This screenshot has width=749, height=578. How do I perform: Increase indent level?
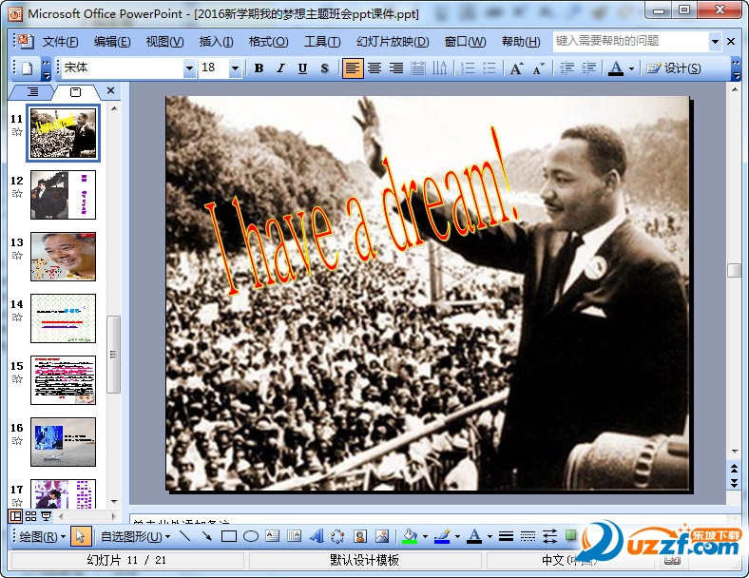[589, 68]
